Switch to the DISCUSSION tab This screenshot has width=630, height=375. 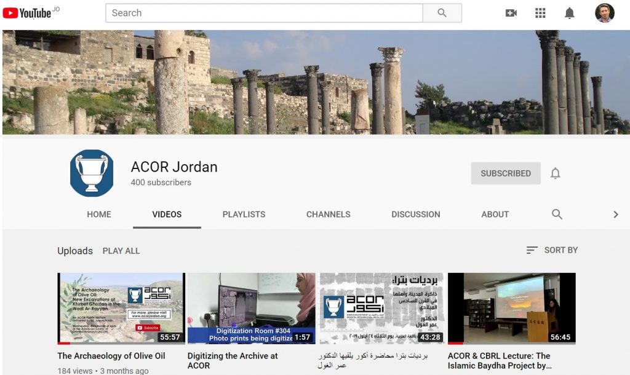coord(415,214)
